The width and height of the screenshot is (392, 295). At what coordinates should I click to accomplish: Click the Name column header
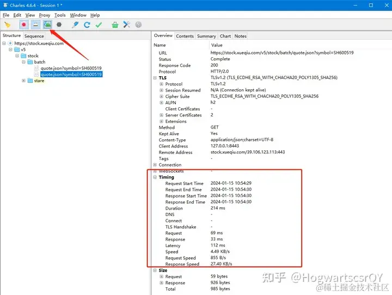[160, 45]
